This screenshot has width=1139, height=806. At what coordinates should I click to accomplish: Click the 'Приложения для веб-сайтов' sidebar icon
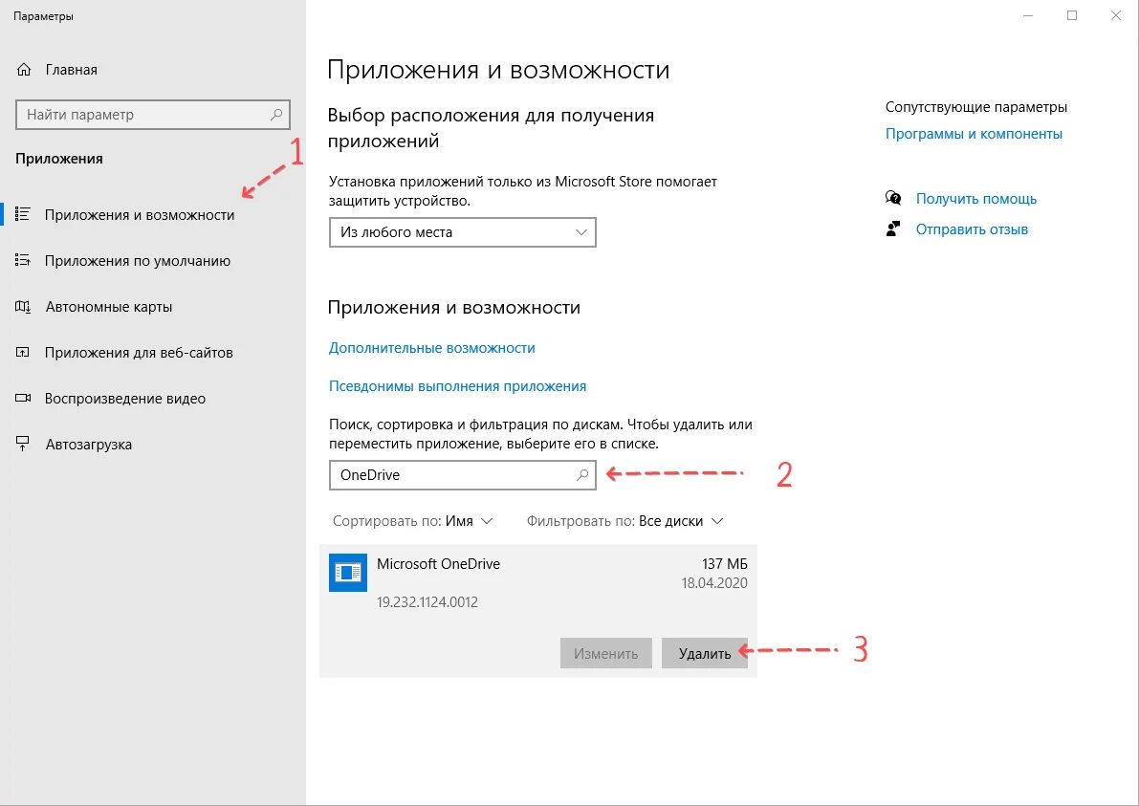(x=23, y=352)
